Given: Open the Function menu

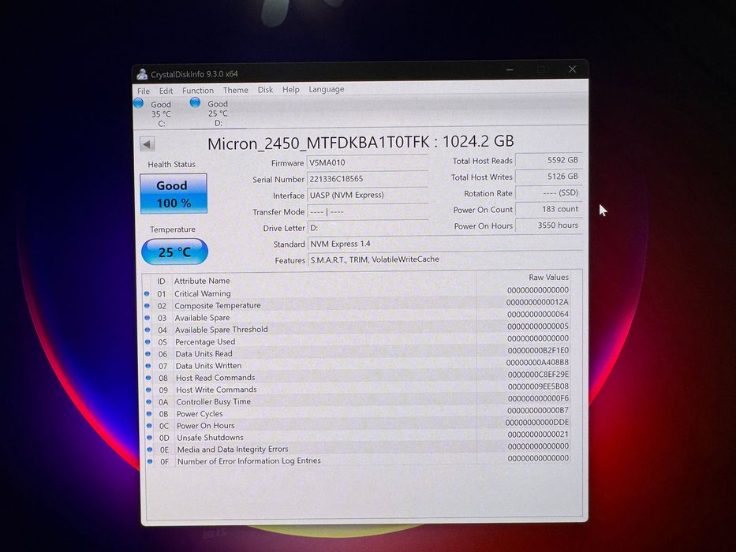Looking at the screenshot, I should [198, 90].
